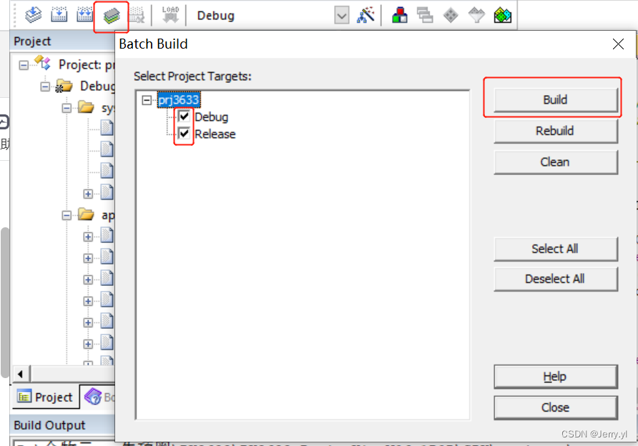638x446 pixels.
Task: Click the Rebuild all target files icon
Action: 84,15
